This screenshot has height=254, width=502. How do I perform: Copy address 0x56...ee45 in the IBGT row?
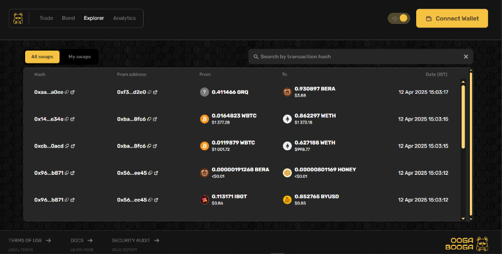tap(150, 200)
